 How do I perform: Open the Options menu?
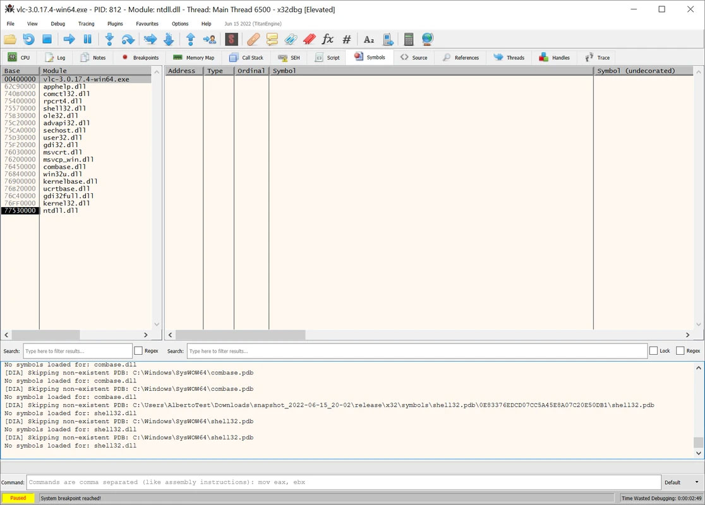[x=180, y=24]
